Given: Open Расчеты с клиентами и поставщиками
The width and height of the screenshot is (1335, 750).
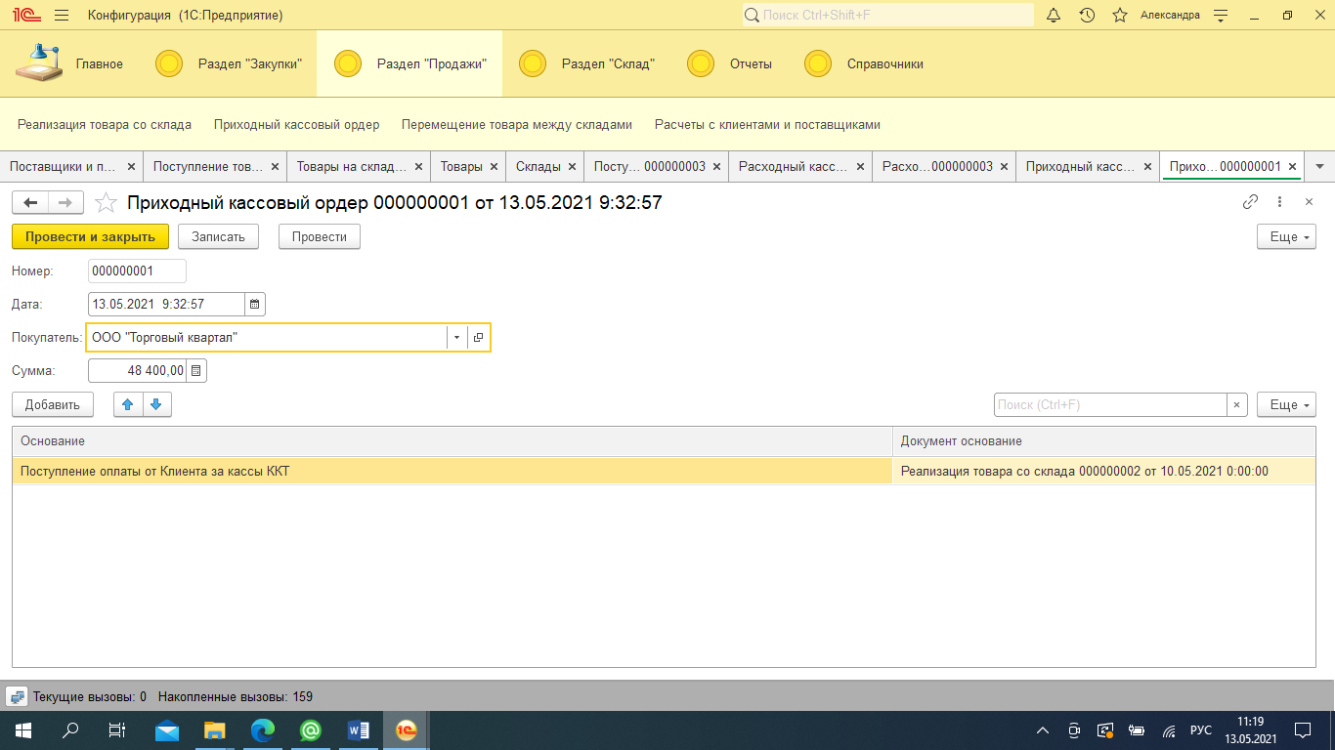Looking at the screenshot, I should click(x=767, y=125).
